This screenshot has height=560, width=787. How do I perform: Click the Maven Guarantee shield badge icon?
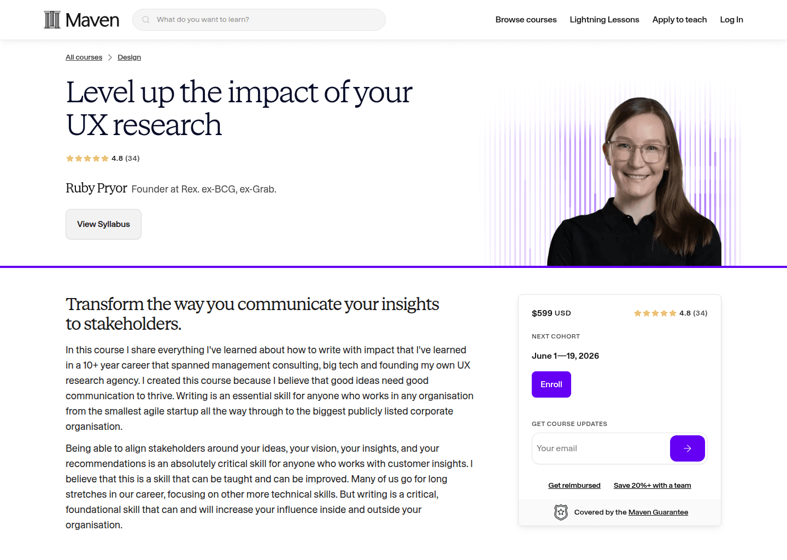(x=561, y=512)
